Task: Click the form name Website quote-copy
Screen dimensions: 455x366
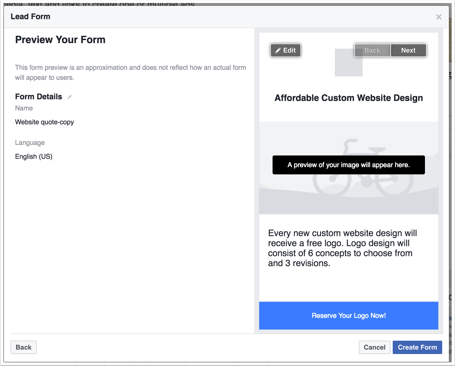Action: click(x=44, y=122)
